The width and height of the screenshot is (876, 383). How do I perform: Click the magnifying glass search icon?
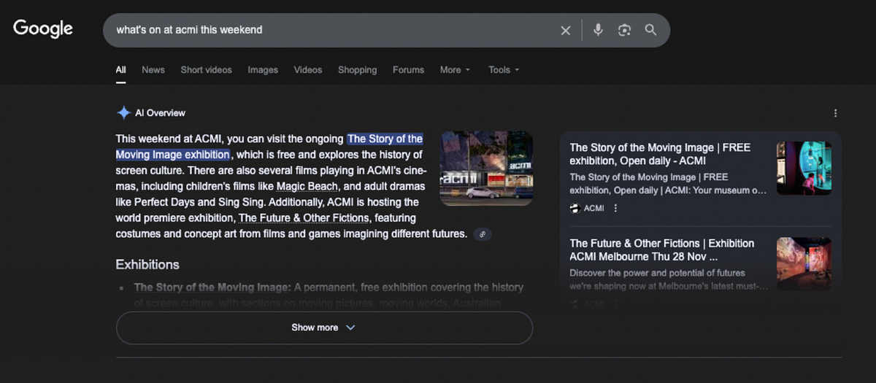650,30
